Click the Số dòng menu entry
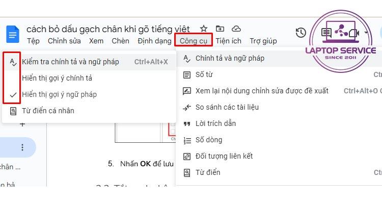This screenshot has height=204, width=382. pyautogui.click(x=209, y=140)
